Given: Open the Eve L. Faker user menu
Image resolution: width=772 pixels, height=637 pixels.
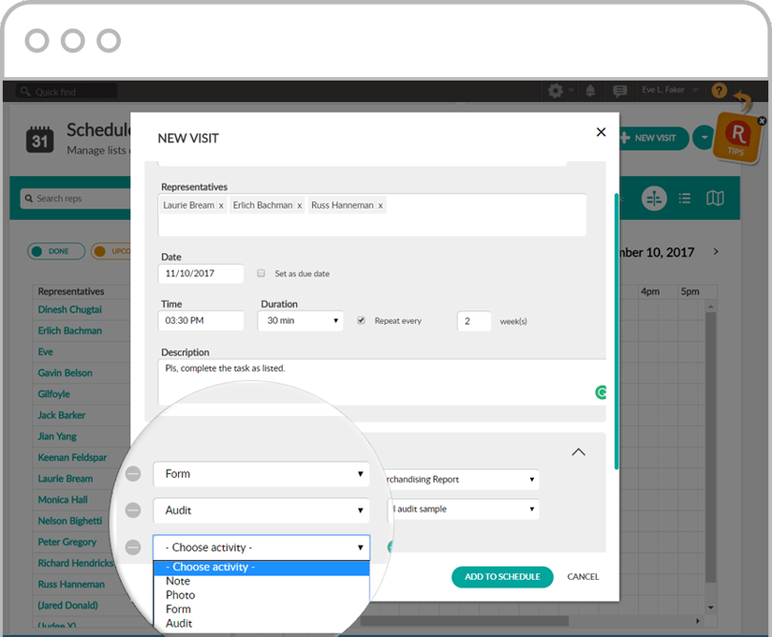Looking at the screenshot, I should click(x=669, y=90).
